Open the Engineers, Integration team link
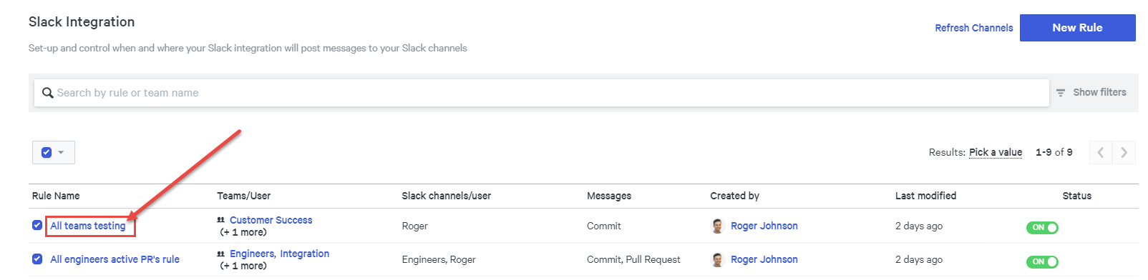 pos(279,254)
